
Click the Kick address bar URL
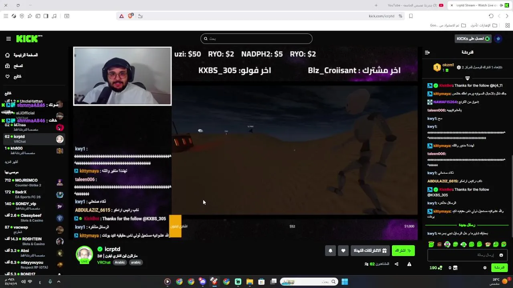[382, 16]
